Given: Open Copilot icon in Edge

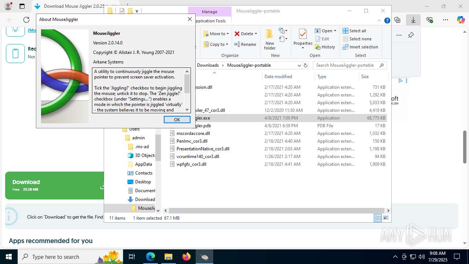Looking at the screenshot, I should (461, 20).
